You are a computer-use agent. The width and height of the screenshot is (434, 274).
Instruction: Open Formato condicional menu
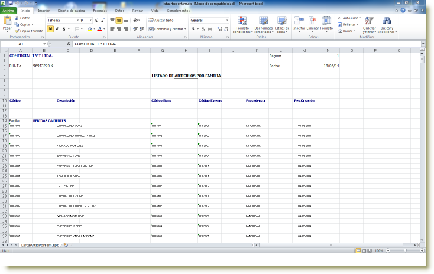click(x=242, y=25)
